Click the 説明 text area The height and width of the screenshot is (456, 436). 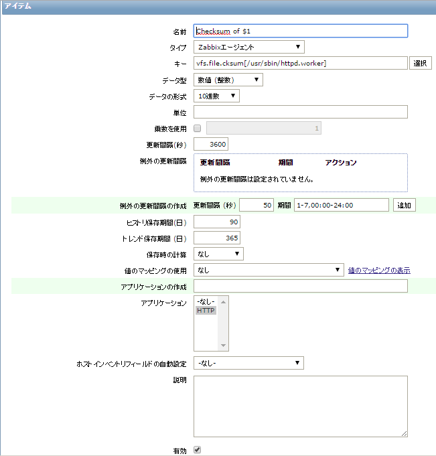tap(301, 406)
